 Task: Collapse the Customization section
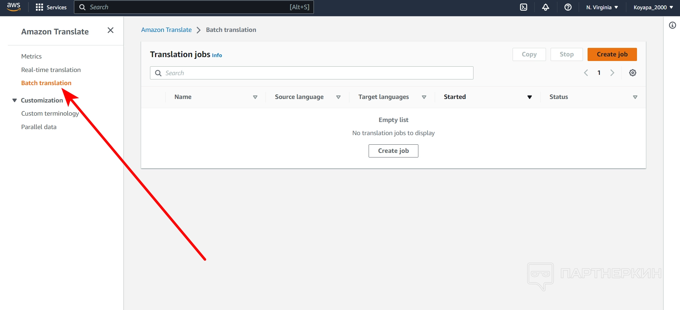point(15,100)
